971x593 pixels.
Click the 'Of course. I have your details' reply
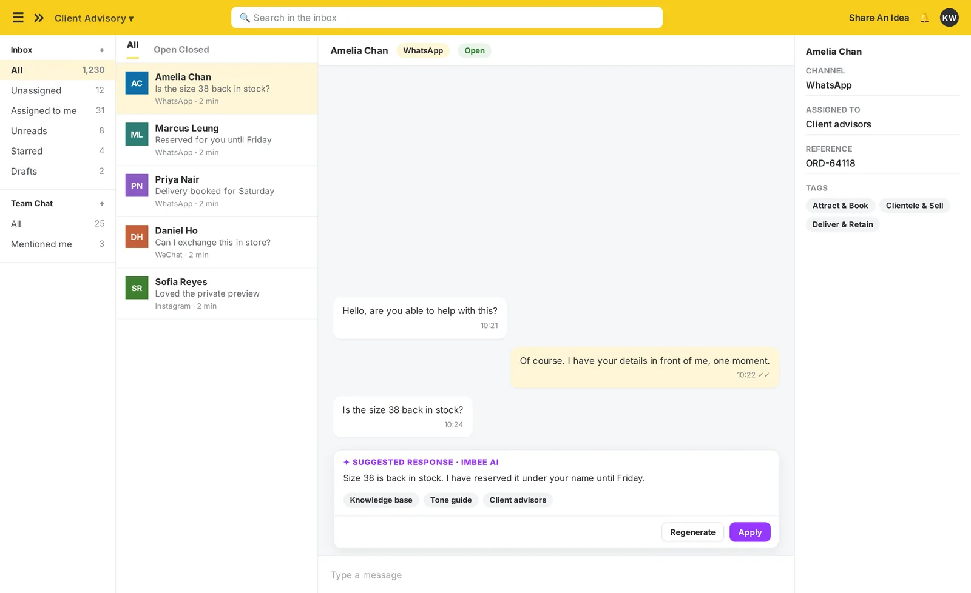645,367
